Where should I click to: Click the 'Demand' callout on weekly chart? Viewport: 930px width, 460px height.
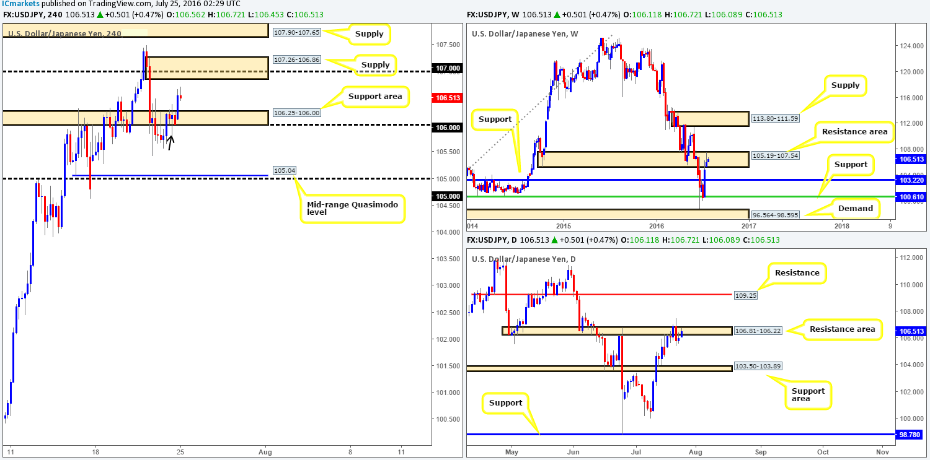(854, 208)
